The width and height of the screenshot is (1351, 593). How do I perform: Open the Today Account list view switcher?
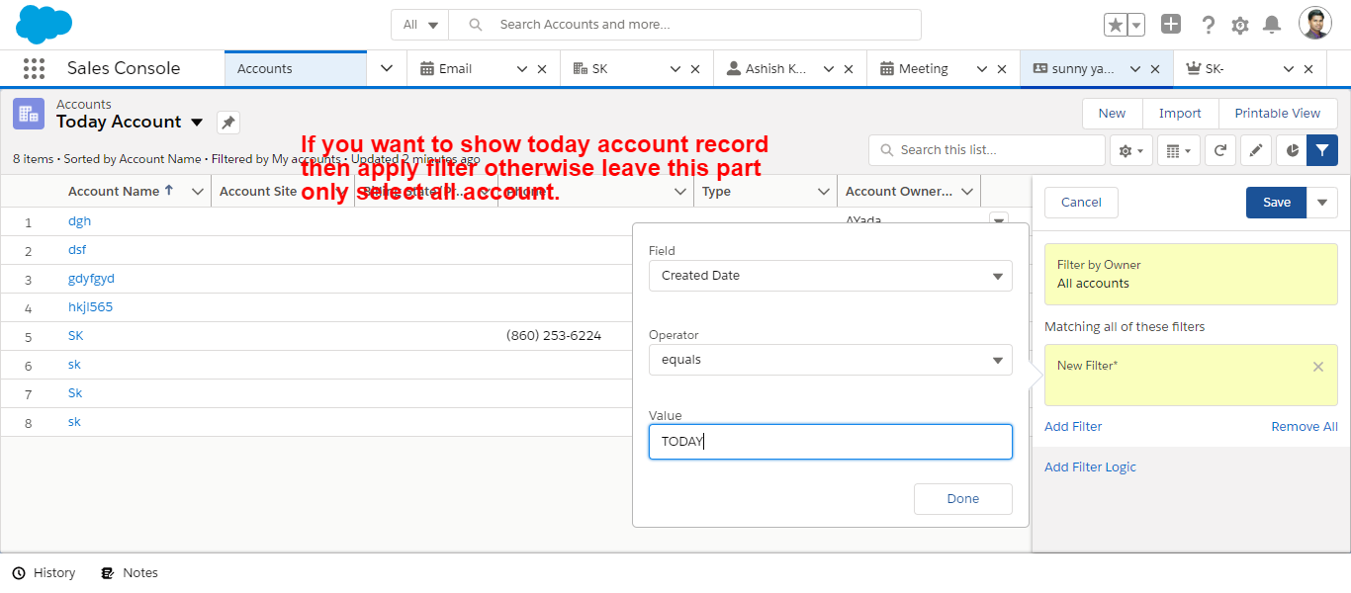coord(197,123)
